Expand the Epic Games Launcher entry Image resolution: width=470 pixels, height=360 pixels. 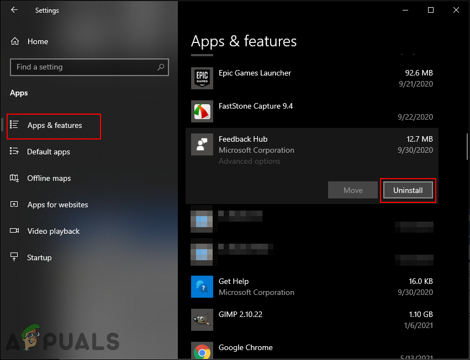(255, 73)
